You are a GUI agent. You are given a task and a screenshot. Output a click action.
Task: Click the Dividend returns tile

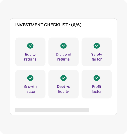64,52
